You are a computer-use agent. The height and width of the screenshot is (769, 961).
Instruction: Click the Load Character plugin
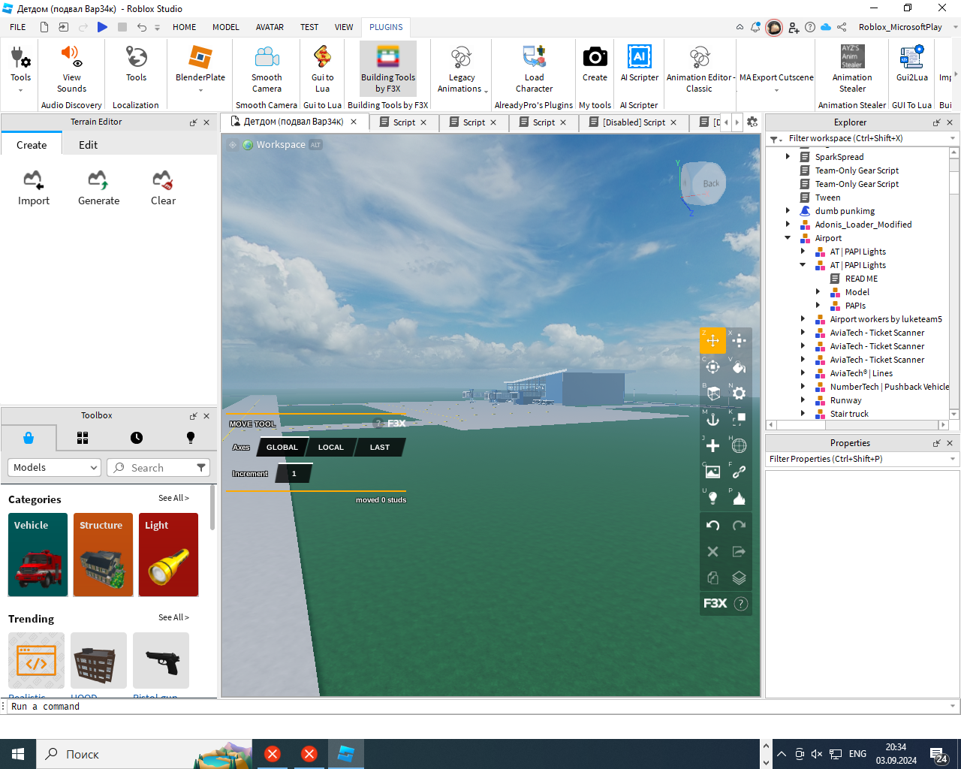pyautogui.click(x=534, y=69)
